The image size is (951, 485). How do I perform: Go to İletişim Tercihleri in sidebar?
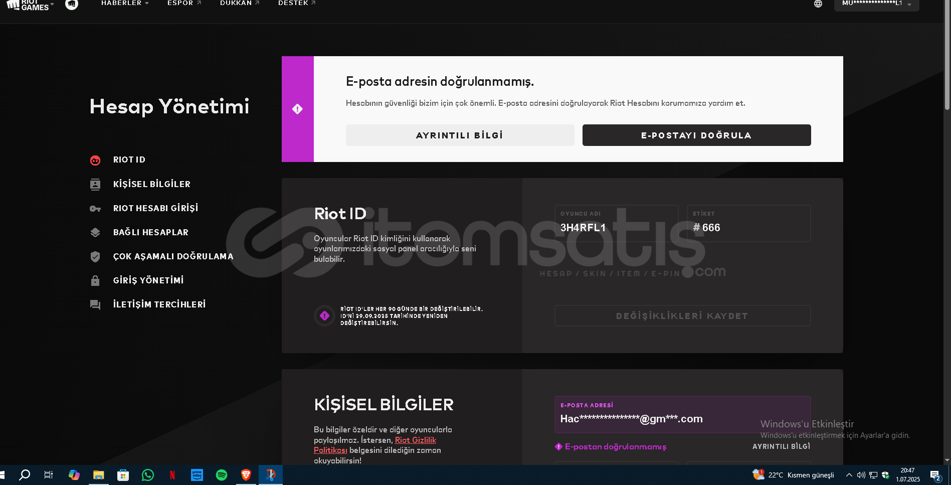click(159, 304)
